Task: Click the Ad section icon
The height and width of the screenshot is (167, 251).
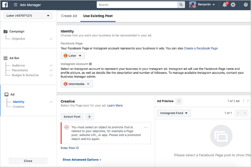Action: pos(6,95)
